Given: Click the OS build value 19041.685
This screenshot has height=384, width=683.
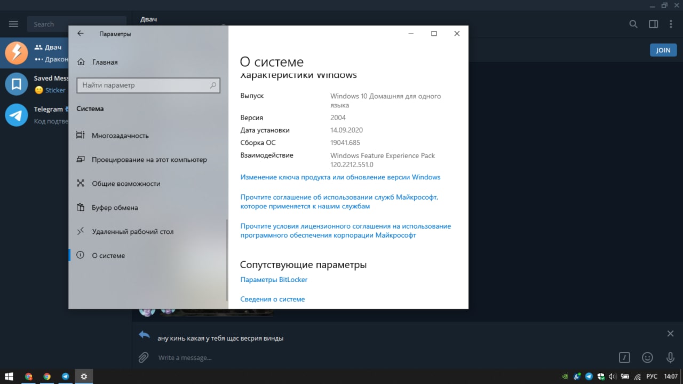Looking at the screenshot, I should click(x=345, y=143).
